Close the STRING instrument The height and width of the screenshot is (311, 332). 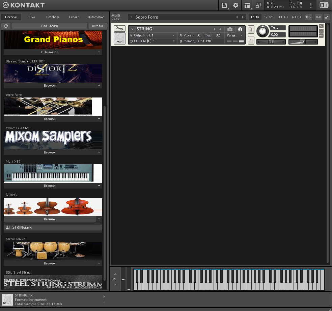coord(322,26)
